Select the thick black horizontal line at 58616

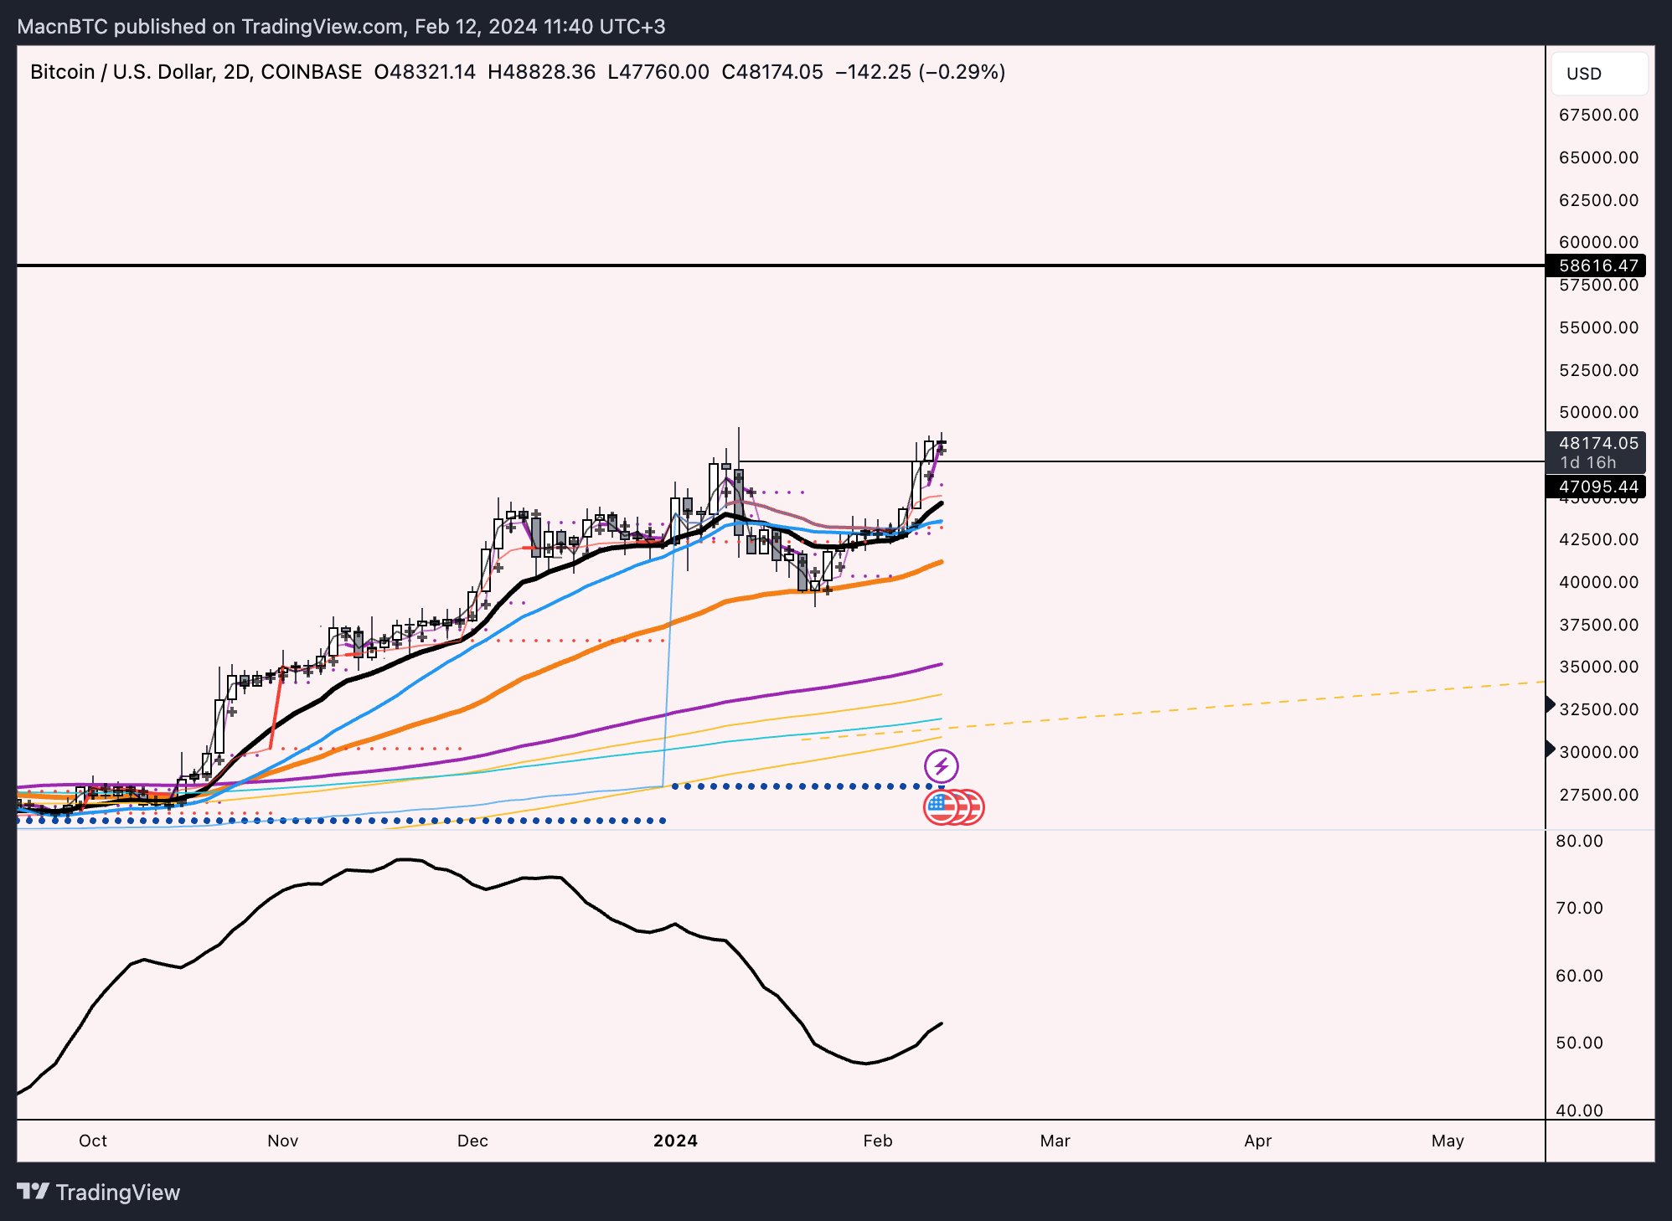pos(781,265)
